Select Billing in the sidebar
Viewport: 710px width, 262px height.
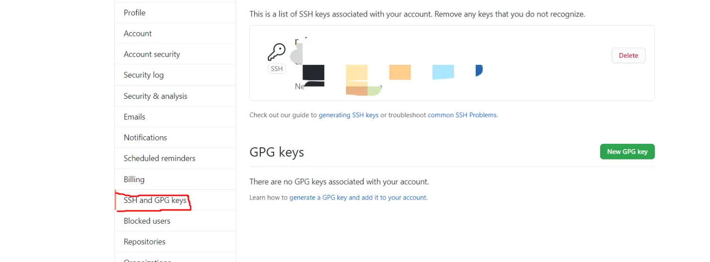[x=134, y=179]
